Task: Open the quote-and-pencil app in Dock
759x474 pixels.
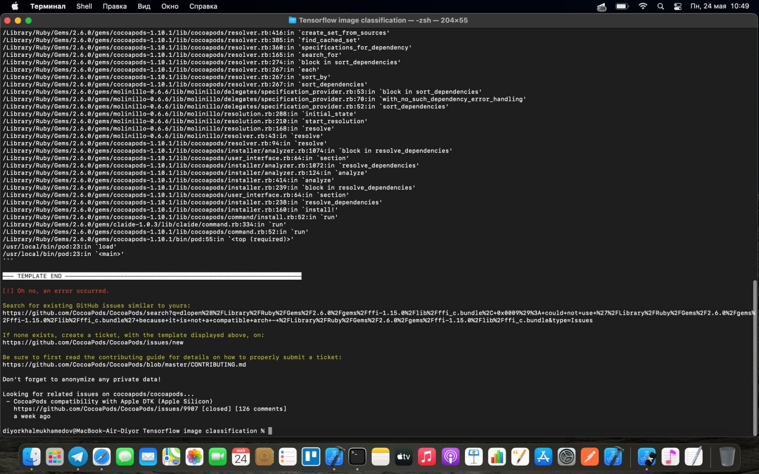Action: (520, 456)
